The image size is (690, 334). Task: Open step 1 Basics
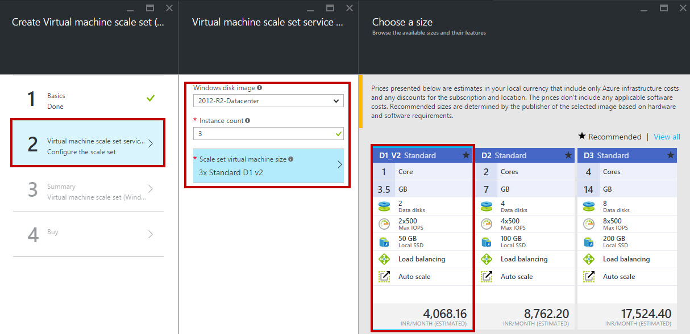88,98
